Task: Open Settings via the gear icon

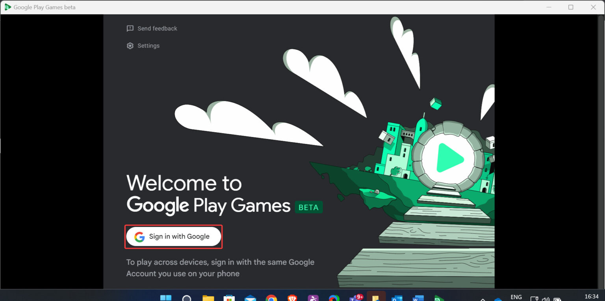Action: (130, 46)
